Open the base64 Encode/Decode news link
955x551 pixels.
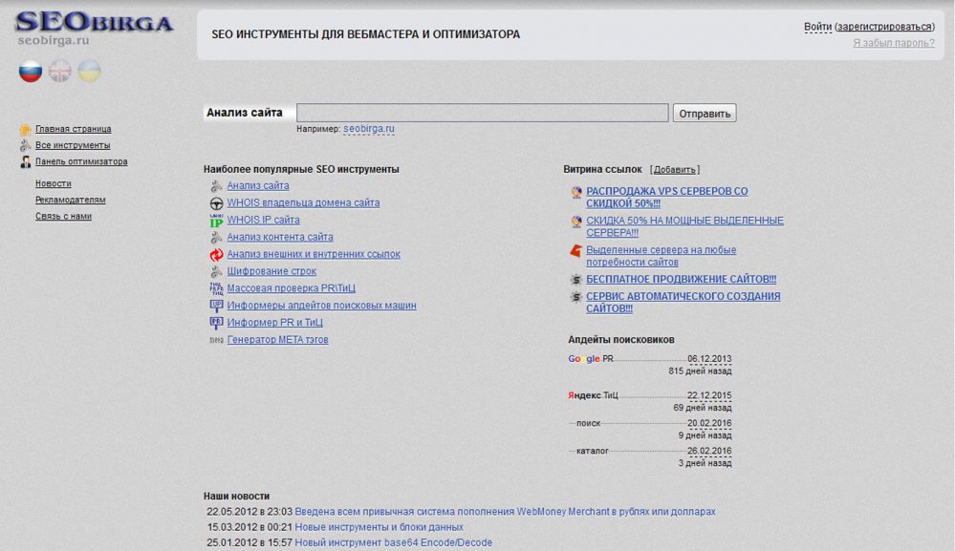coord(394,542)
